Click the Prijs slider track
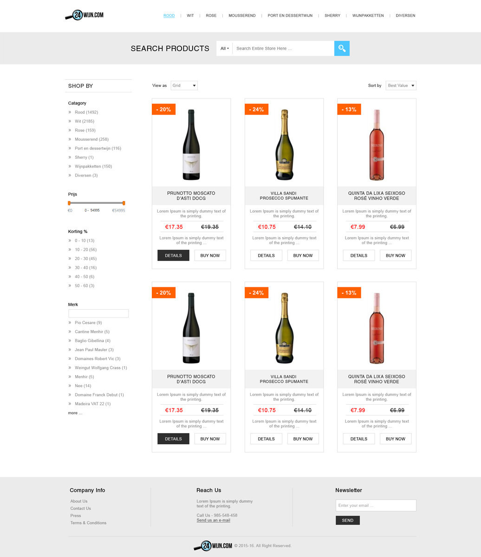 97,203
